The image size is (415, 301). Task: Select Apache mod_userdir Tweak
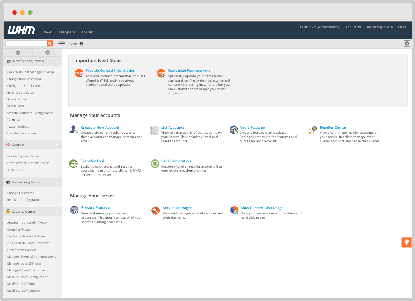[27, 223]
